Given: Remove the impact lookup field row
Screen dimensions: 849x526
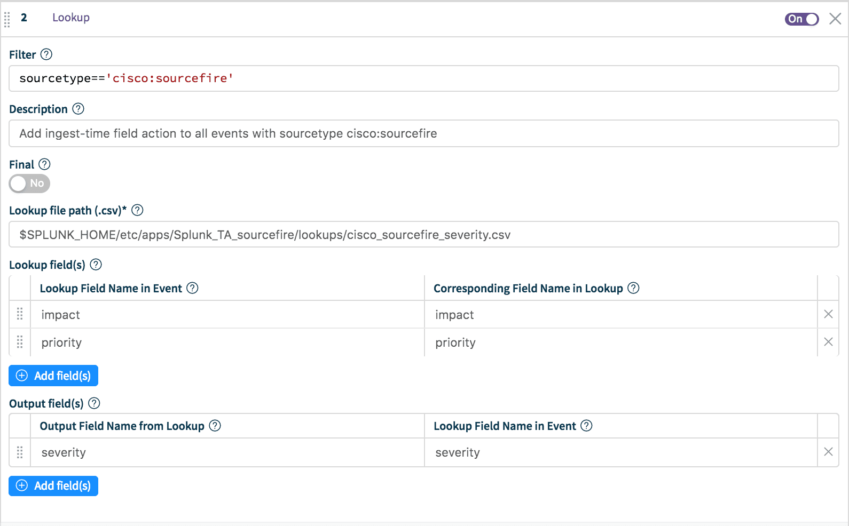Looking at the screenshot, I should 828,314.
